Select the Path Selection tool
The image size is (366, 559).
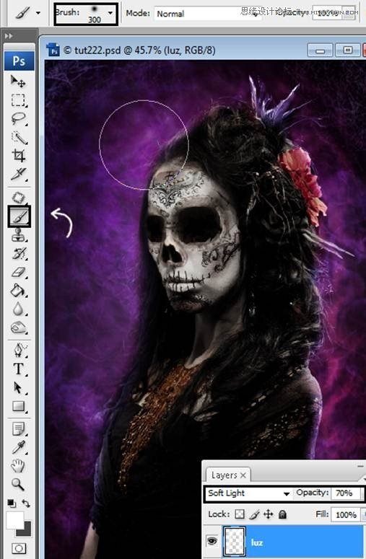point(18,387)
